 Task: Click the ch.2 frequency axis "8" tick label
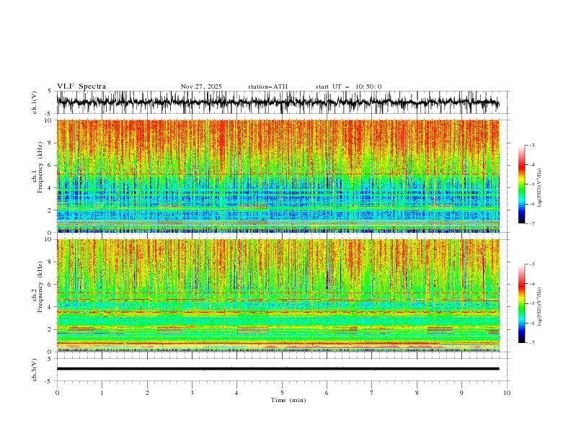pyautogui.click(x=50, y=262)
